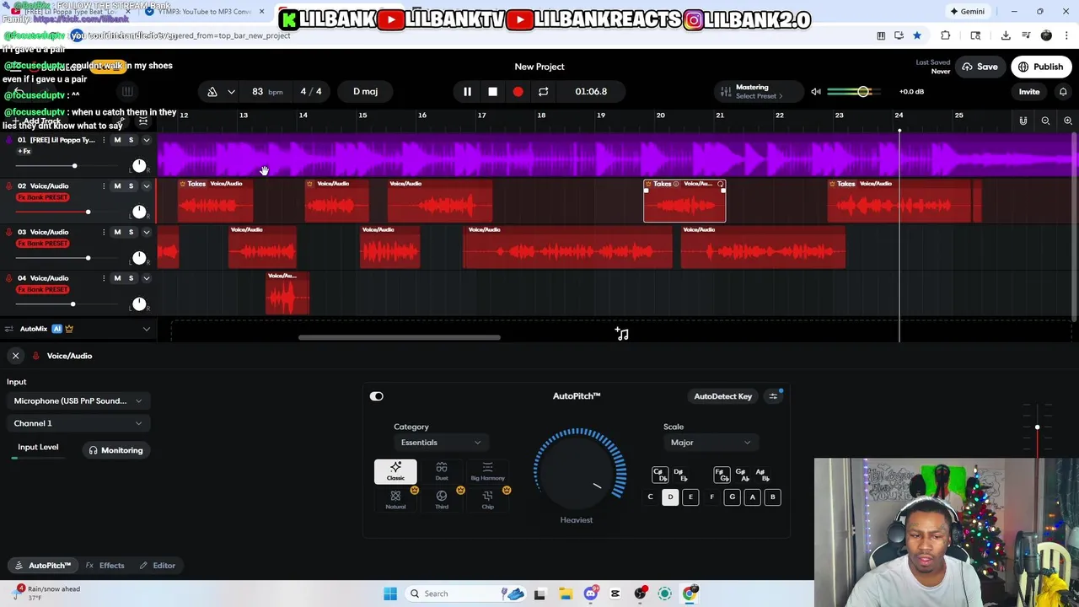Select the Chip AutoPitch preset
1079x607 pixels.
(x=487, y=500)
